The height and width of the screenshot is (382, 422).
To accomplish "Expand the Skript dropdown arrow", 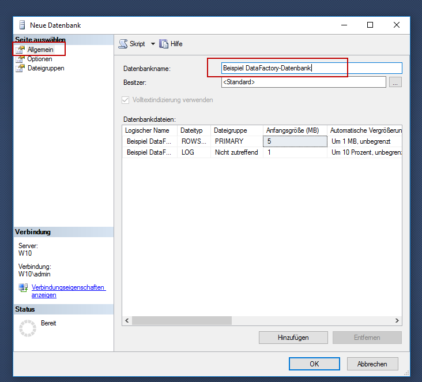I will pyautogui.click(x=153, y=44).
